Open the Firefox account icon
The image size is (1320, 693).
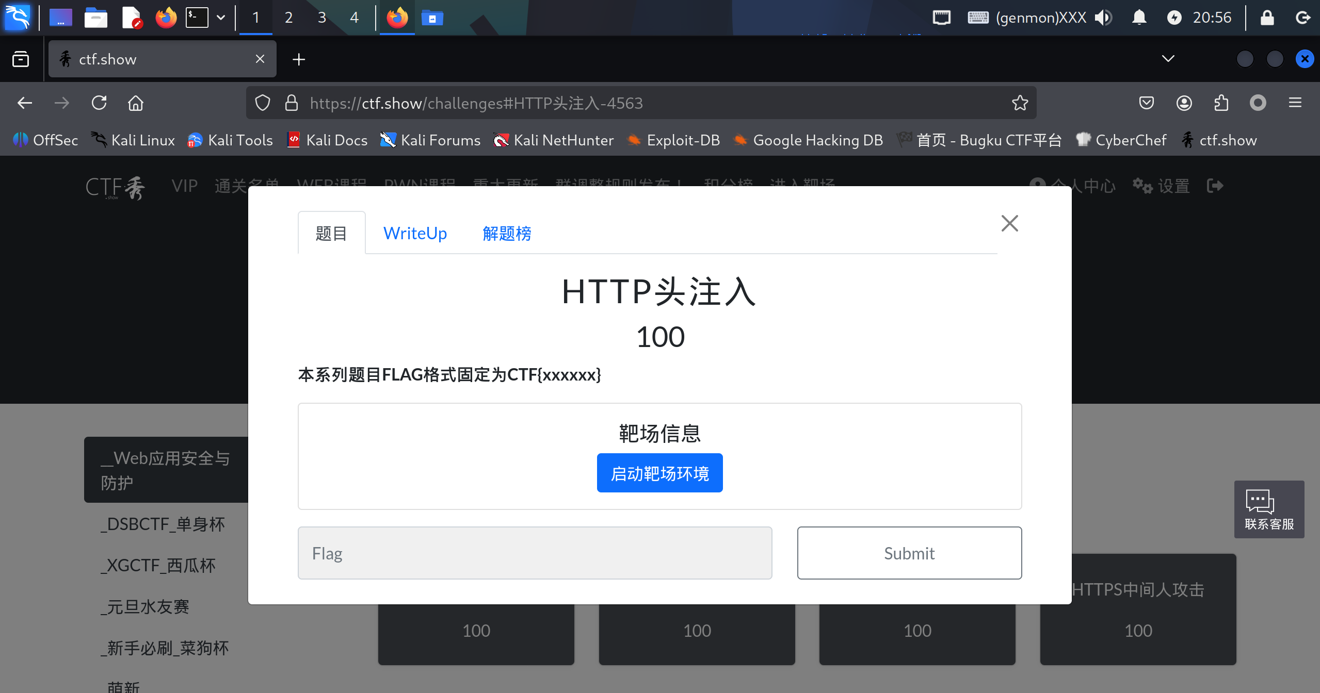tap(1183, 103)
